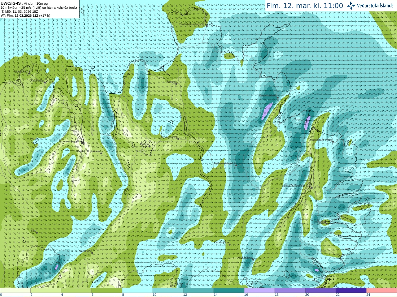Click the purple wind patch southwest of Sandbúðir

click(x=56, y=267)
